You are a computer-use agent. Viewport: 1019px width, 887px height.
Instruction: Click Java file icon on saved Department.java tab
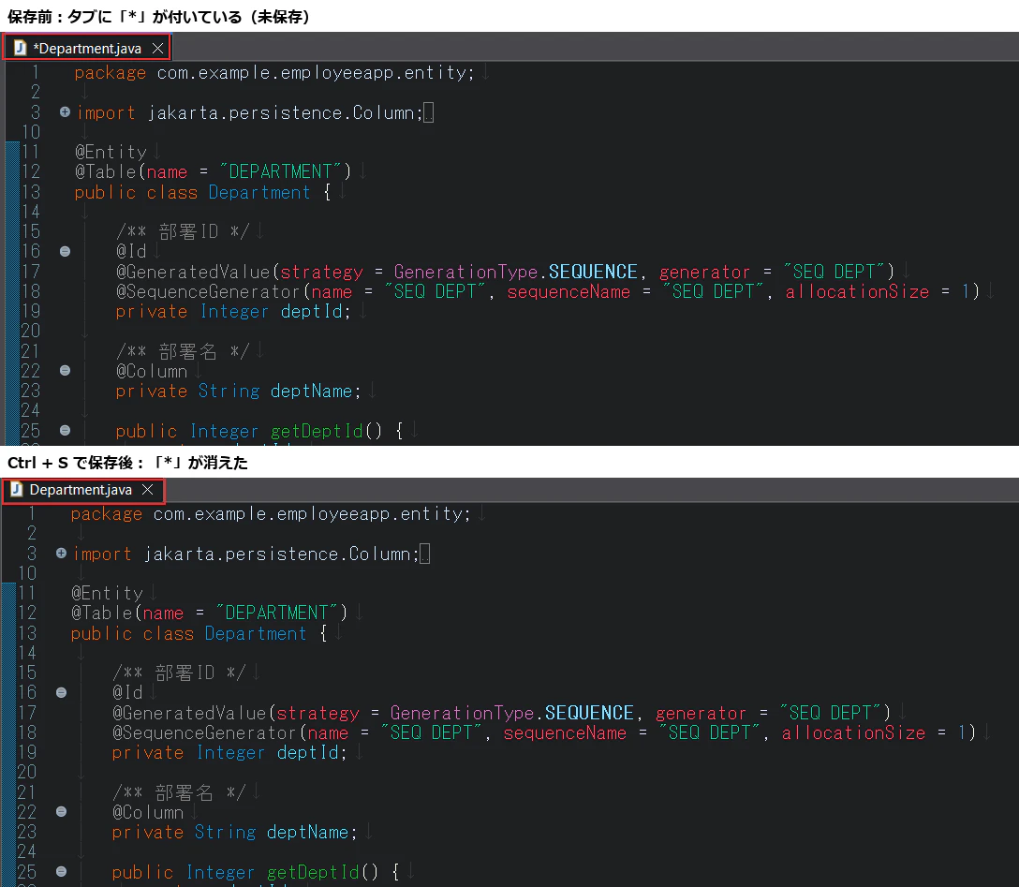pyautogui.click(x=16, y=489)
